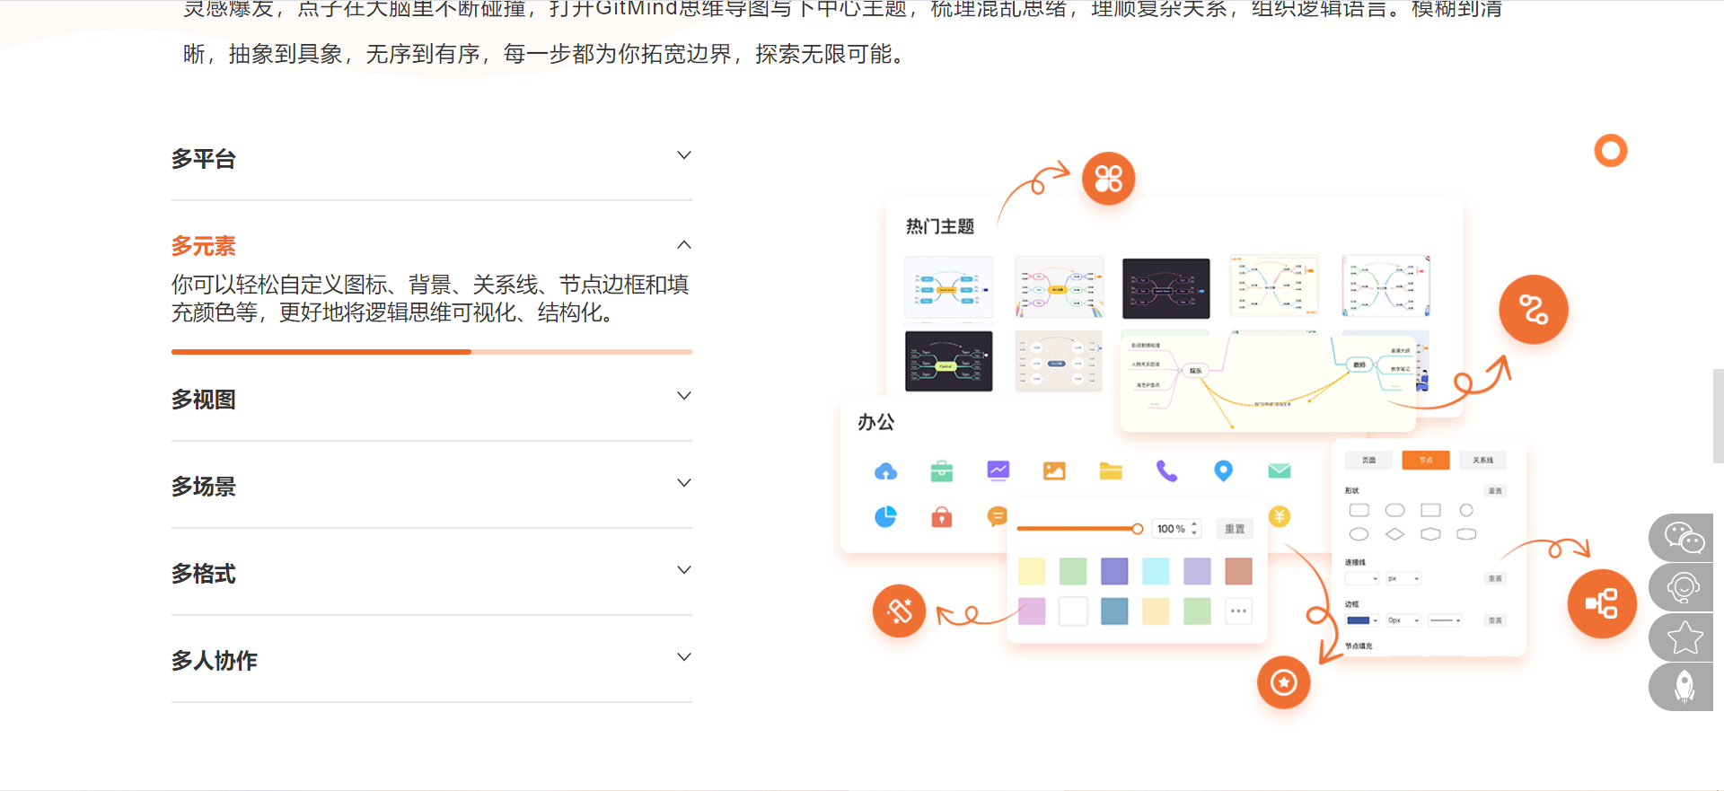Pick the brown-pink color swatch
Image resolution: width=1724 pixels, height=791 pixels.
pos(1238,571)
